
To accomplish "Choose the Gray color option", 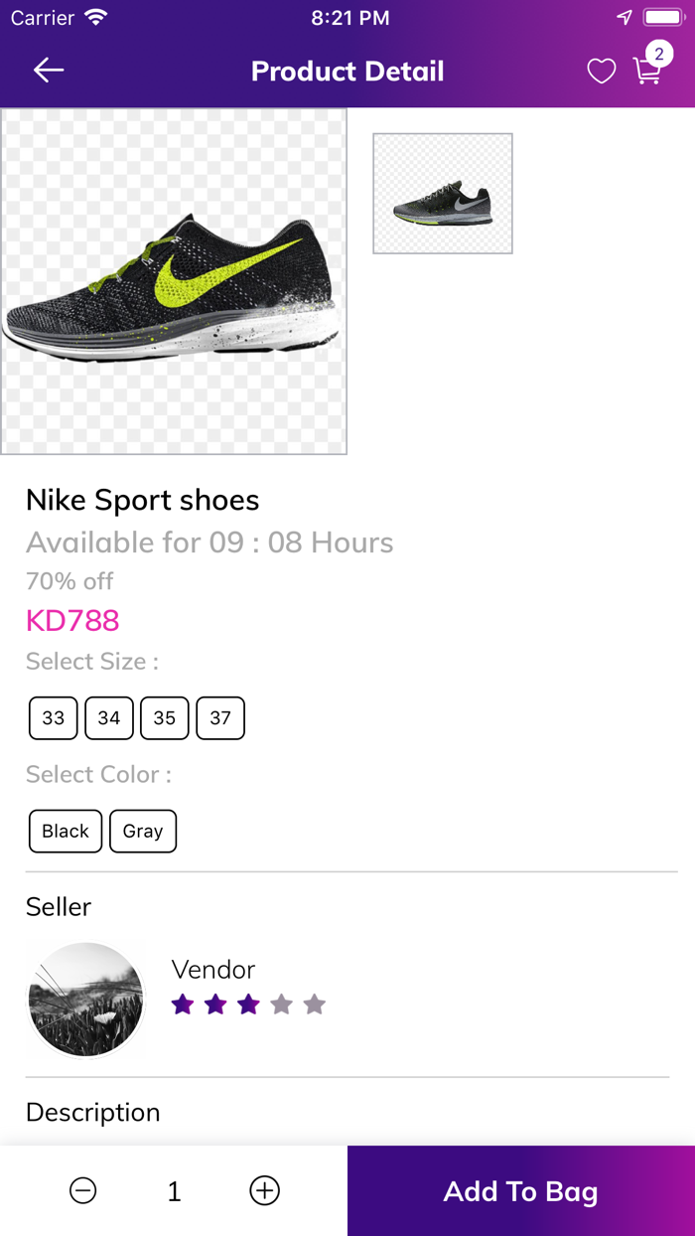I will pos(143,832).
